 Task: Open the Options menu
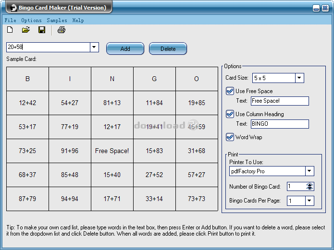(31, 20)
